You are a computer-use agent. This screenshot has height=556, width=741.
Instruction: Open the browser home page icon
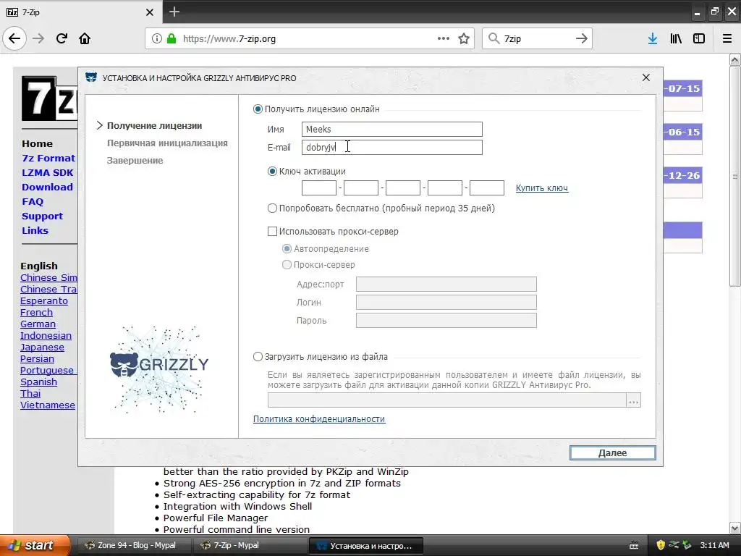pos(85,38)
